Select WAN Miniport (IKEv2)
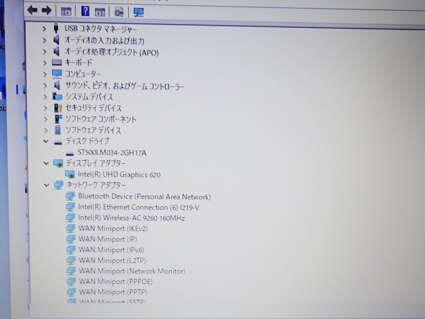This screenshot has height=319, width=425. pyautogui.click(x=113, y=229)
